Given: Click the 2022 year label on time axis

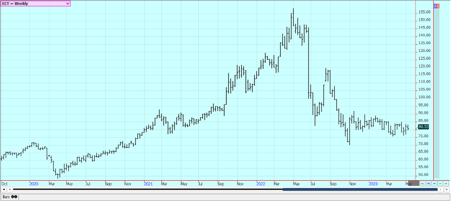Looking at the screenshot, I should click(261, 184).
